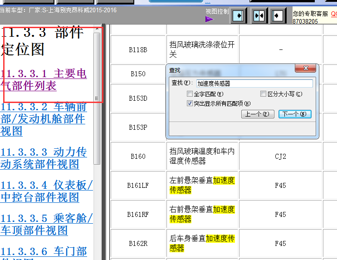
Task: Enable the 全字匹配 checkbox
Action: 190,94
